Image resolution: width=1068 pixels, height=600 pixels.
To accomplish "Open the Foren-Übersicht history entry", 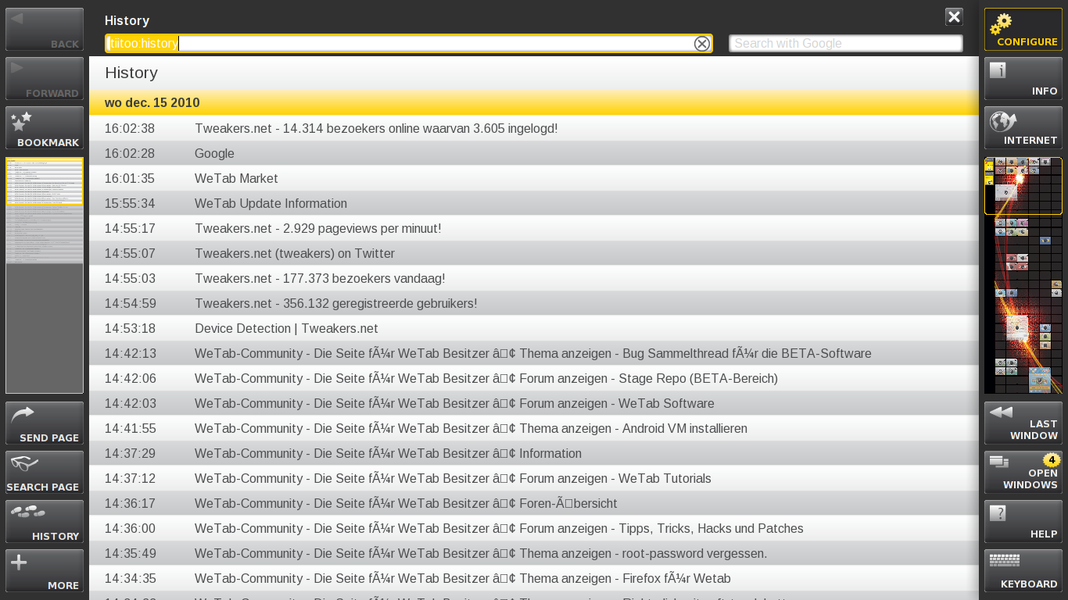I will coord(534,504).
